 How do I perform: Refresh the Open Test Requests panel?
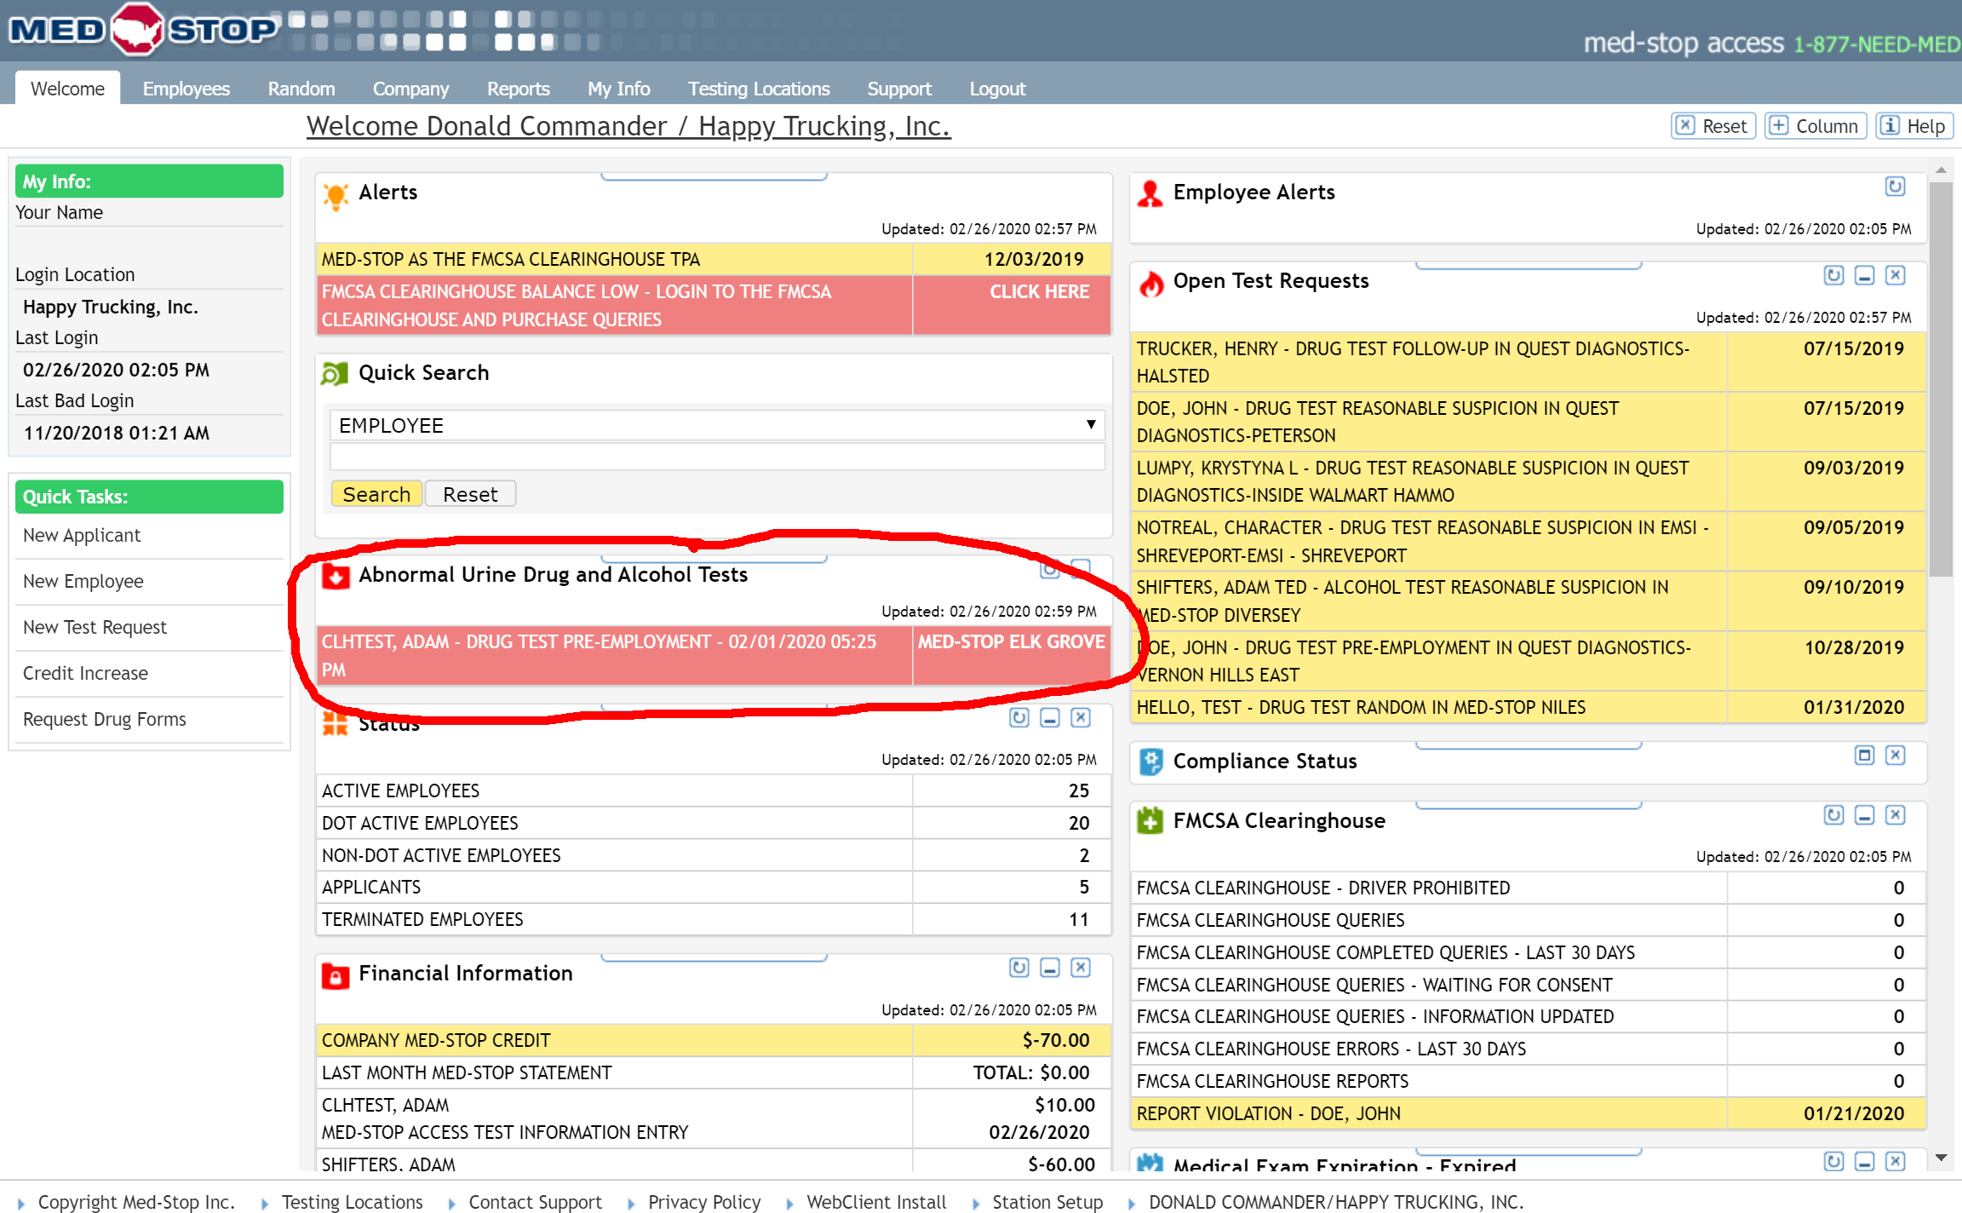tap(1833, 275)
